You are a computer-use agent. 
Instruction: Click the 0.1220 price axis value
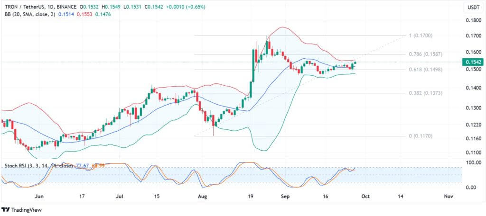click(x=473, y=125)
